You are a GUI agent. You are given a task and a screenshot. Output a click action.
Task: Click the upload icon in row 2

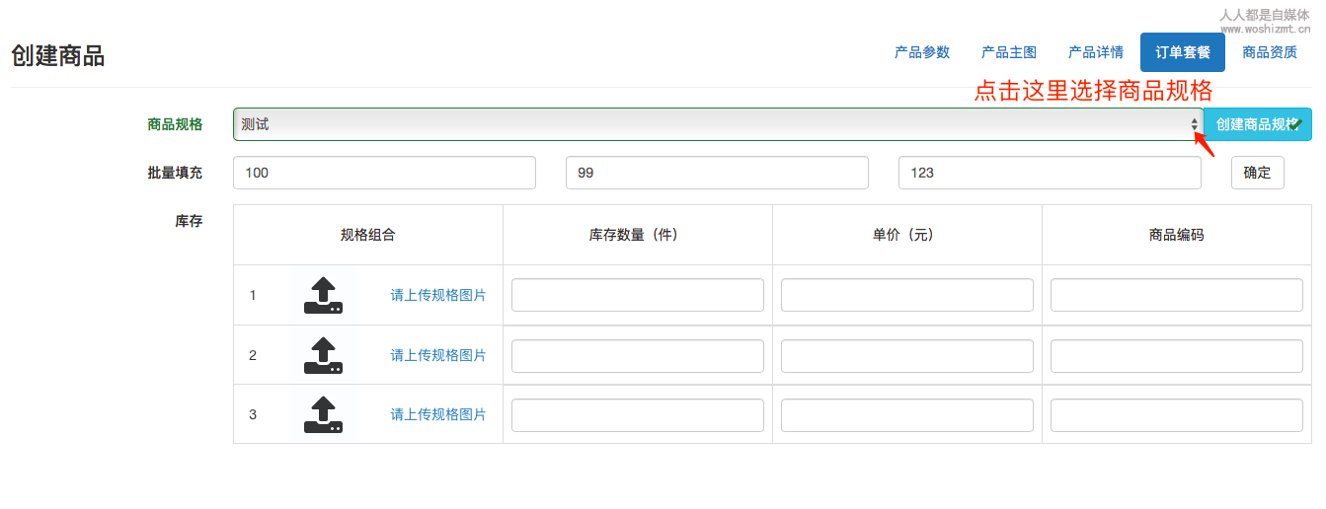coord(323,355)
